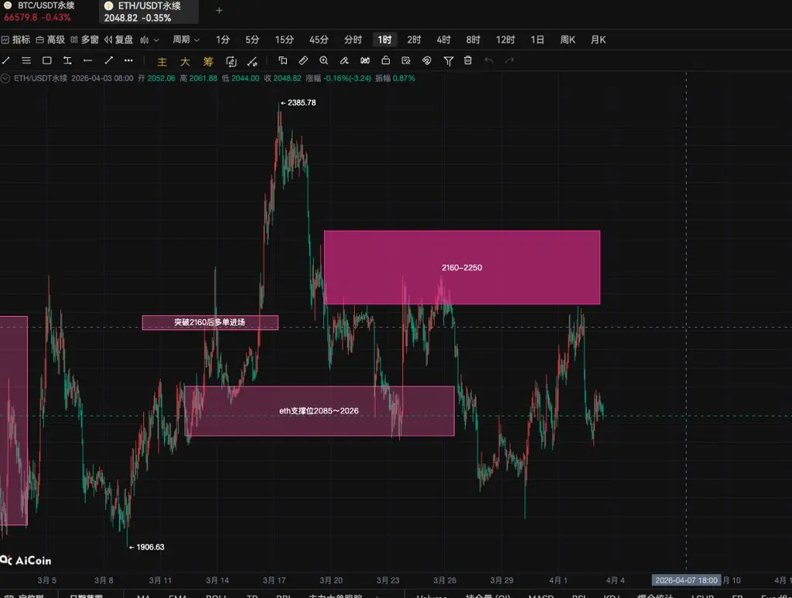The image size is (792, 598).
Task: Switch to the BTC/USDT永续 tab
Action: (x=40, y=11)
